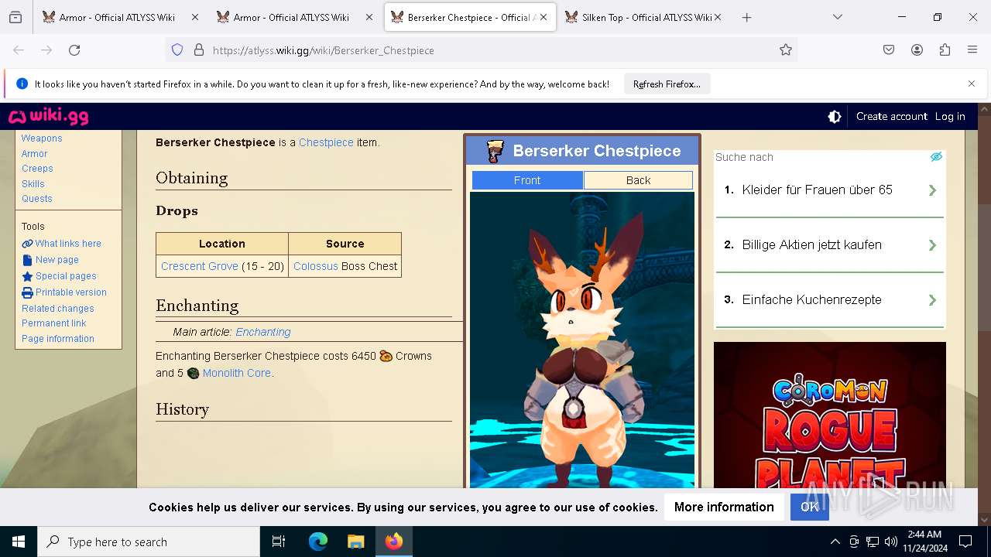Close the first Armor wiki tab
Image resolution: width=991 pixels, height=557 pixels.
tap(194, 17)
